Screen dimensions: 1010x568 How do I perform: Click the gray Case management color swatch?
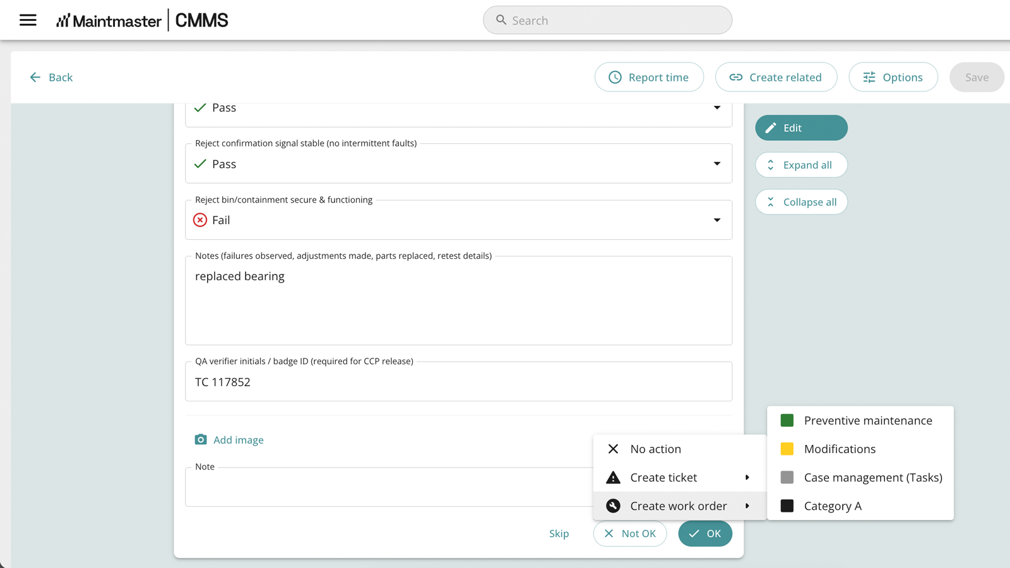click(x=787, y=477)
